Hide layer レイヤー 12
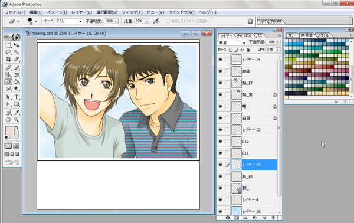The width and height of the screenshot is (354, 223). point(220,130)
